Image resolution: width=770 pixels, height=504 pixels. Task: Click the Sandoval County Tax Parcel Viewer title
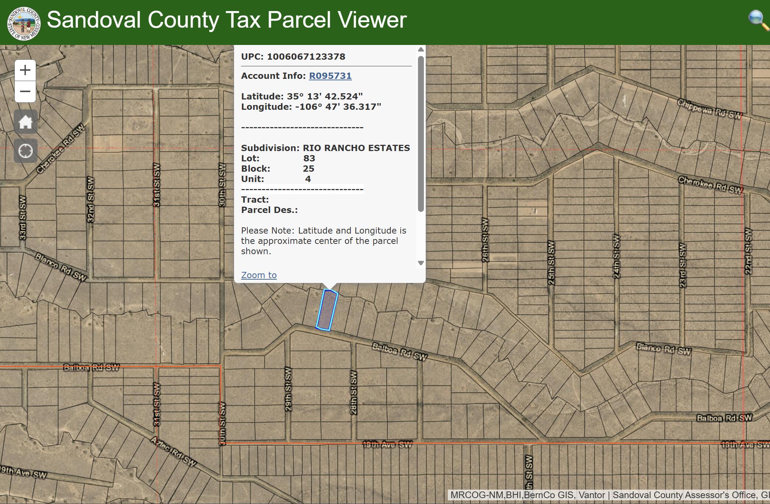(x=227, y=20)
